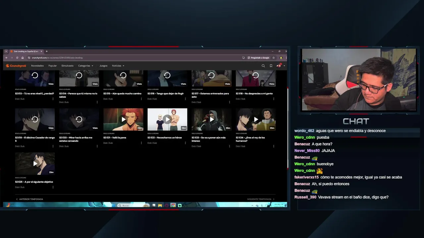This screenshot has width=424, height=238.
Task: Open the Crunchyroll search icon
Action: click(263, 66)
